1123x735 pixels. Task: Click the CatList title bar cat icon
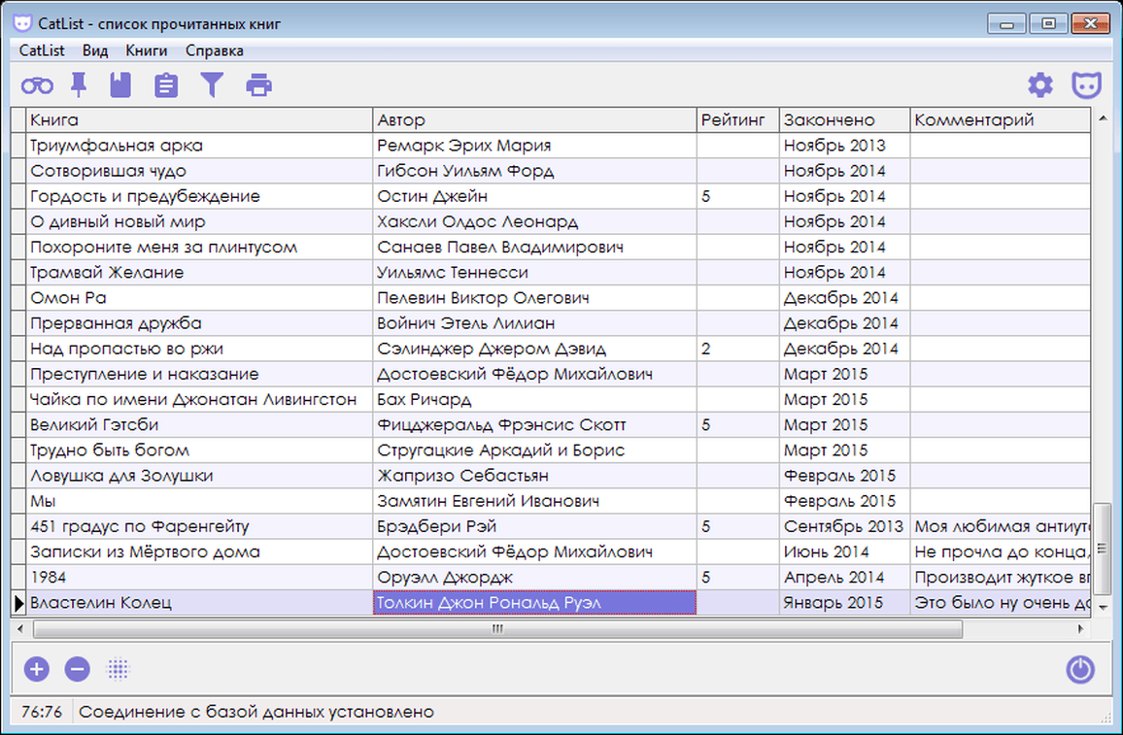(22, 23)
